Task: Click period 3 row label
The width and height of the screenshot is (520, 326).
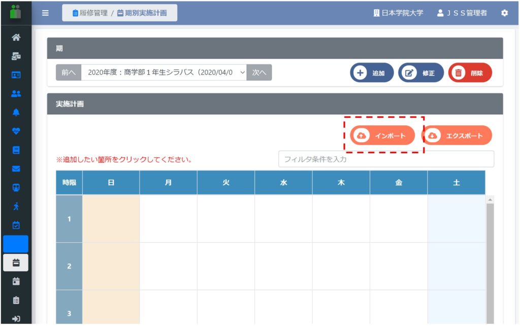Action: pos(69,307)
